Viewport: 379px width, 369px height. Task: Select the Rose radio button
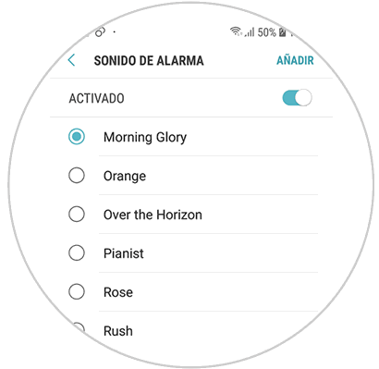click(77, 291)
